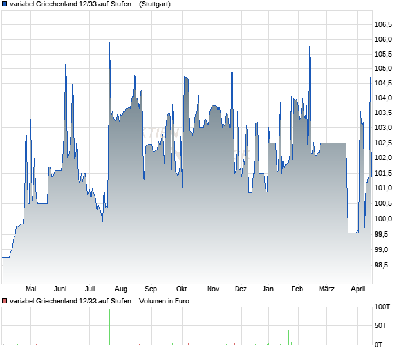Click the 'März' label on time axis
This screenshot has height=351, width=399.
(327, 289)
